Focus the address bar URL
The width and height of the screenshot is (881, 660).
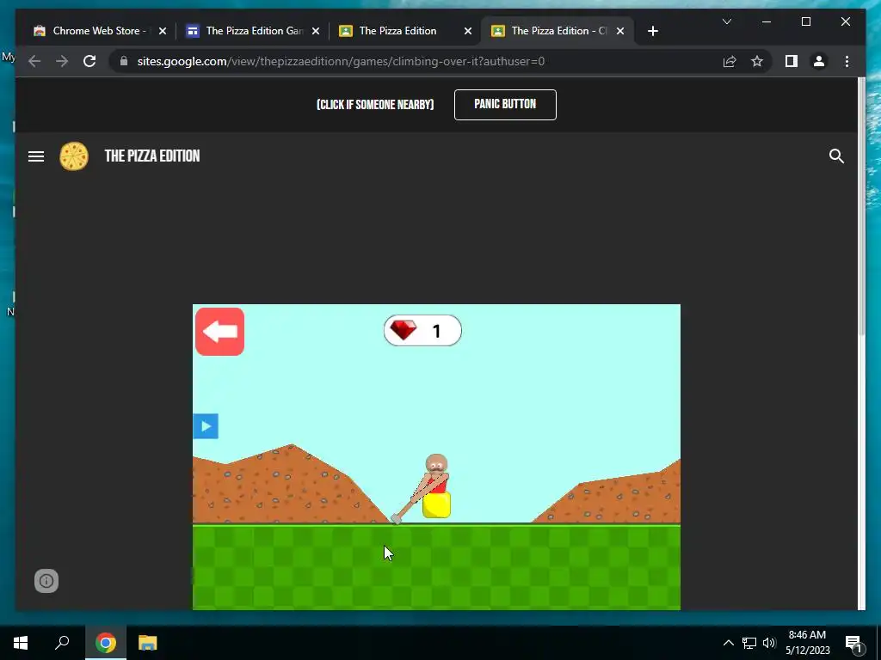tap(341, 61)
